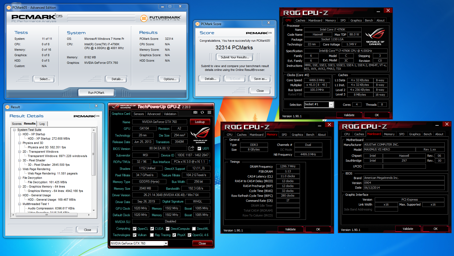This screenshot has width=454, height=256.
Task: Select Collapse the Multithreaded Test 1 node
Action: click(20, 204)
